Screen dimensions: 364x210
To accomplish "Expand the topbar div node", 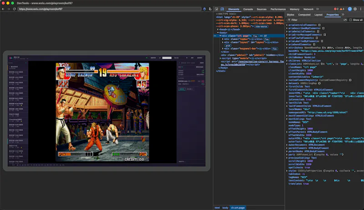I will pyautogui.click(x=222, y=39).
